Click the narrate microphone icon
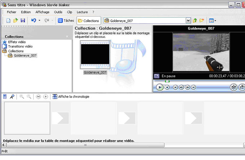This screenshot has width=245, height=160. coord(12,97)
